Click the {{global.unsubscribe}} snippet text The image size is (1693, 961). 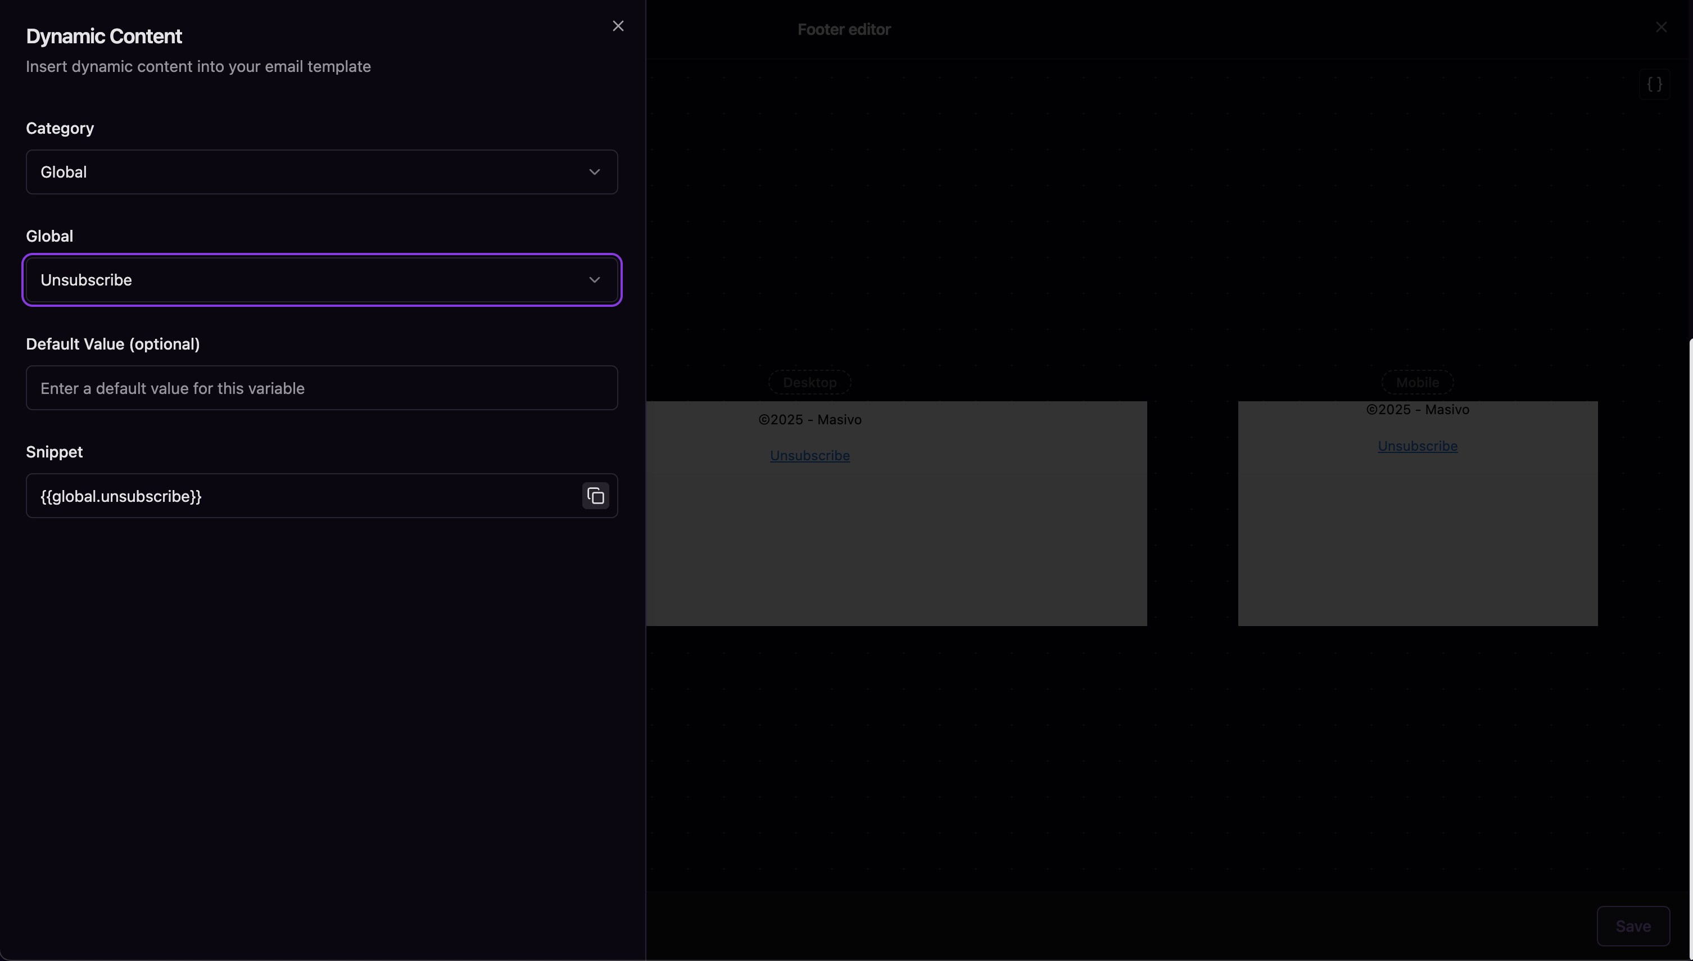coord(121,496)
